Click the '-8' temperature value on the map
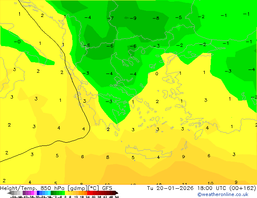Image resolution: width=257 pixels, height=198 pixels. (156, 18)
